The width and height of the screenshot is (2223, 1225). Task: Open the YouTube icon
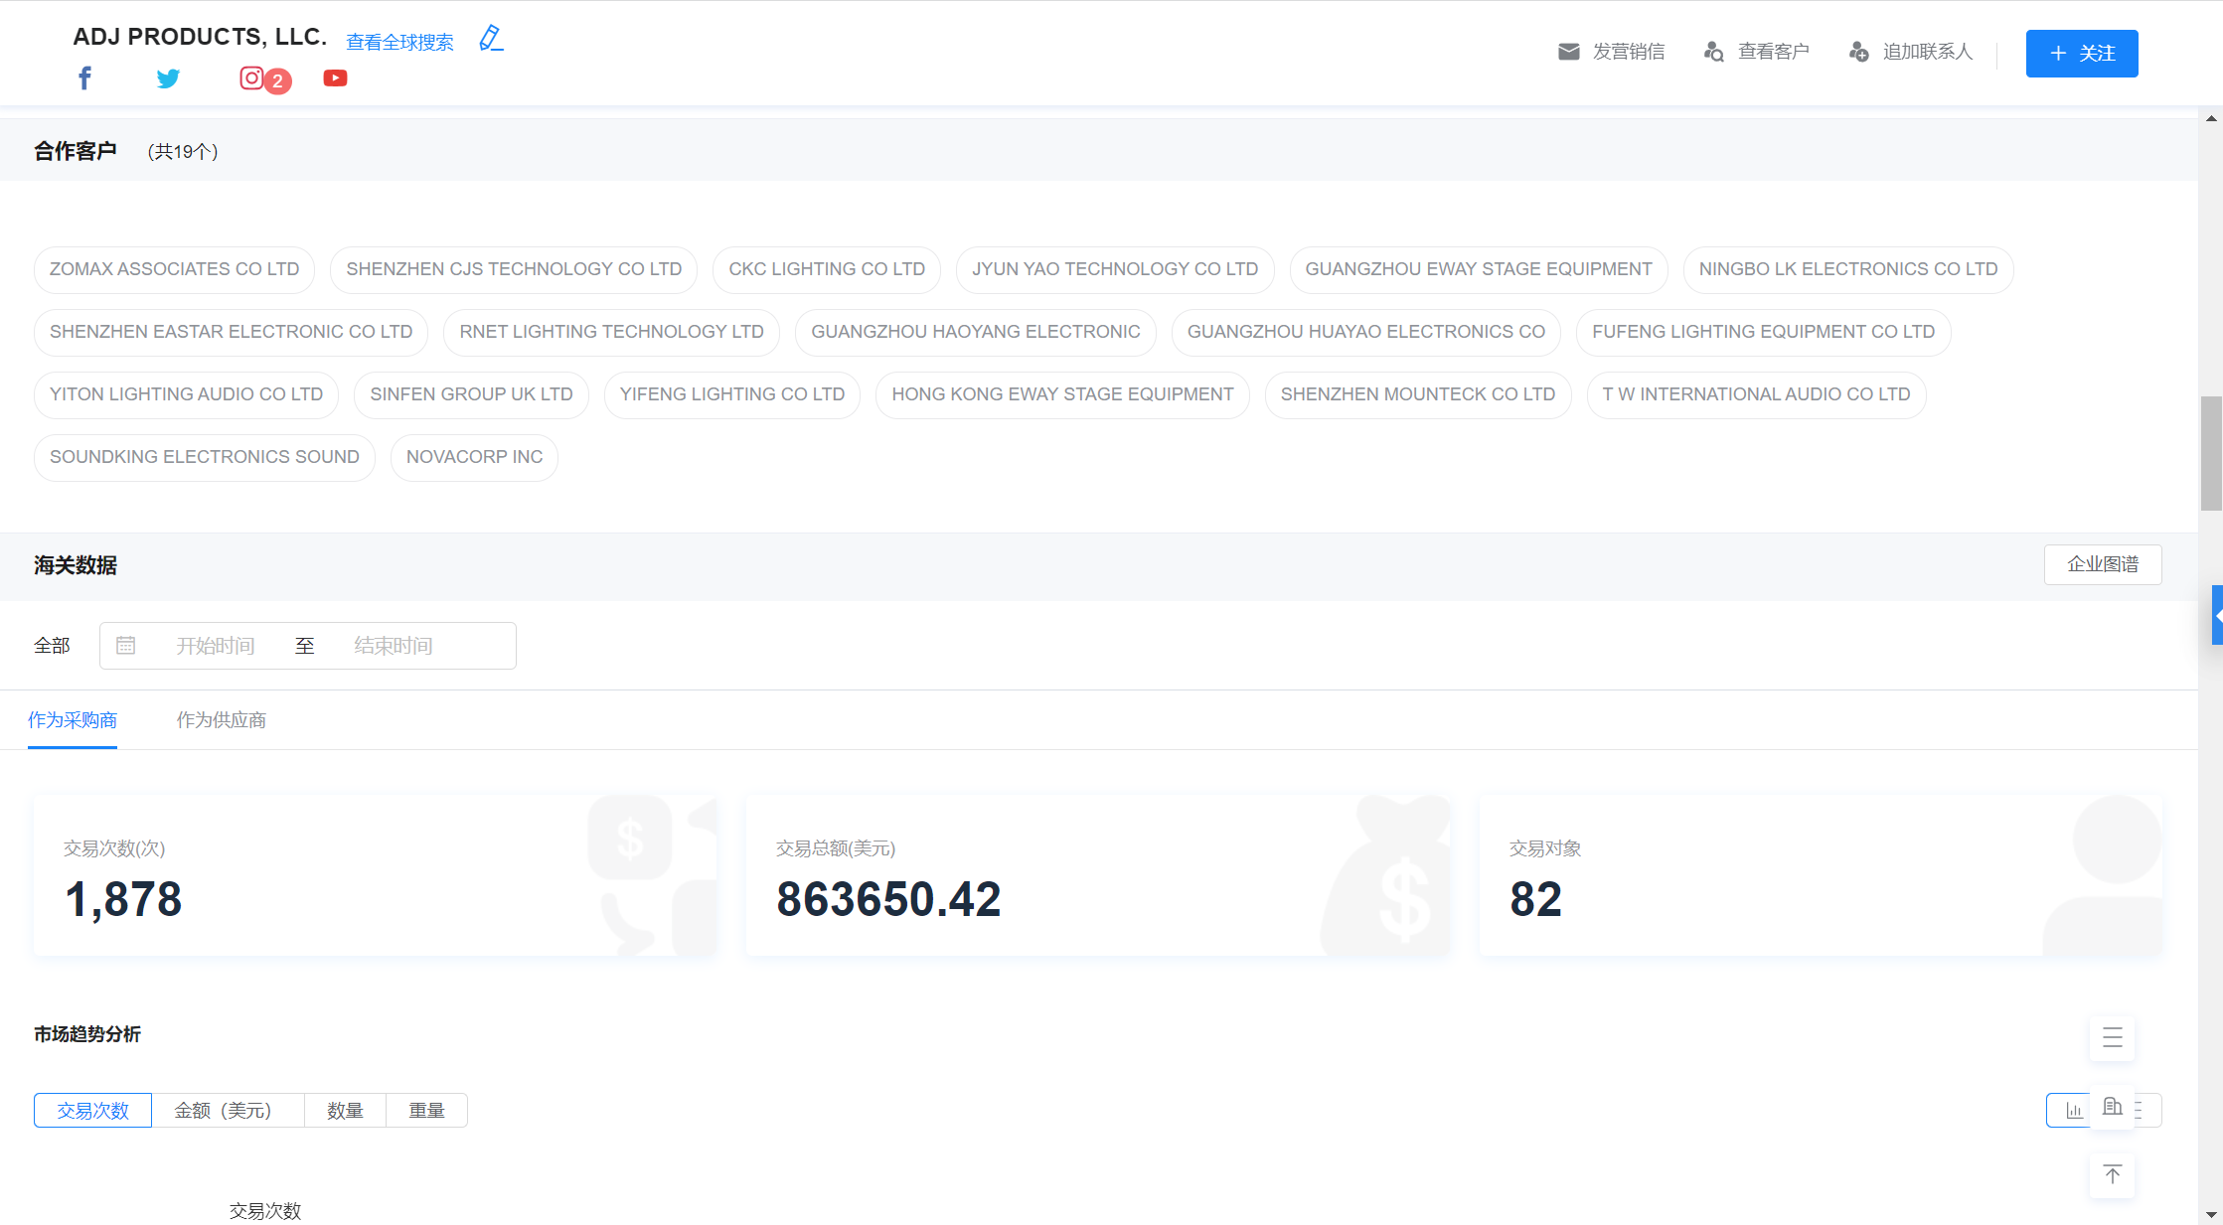coord(335,78)
